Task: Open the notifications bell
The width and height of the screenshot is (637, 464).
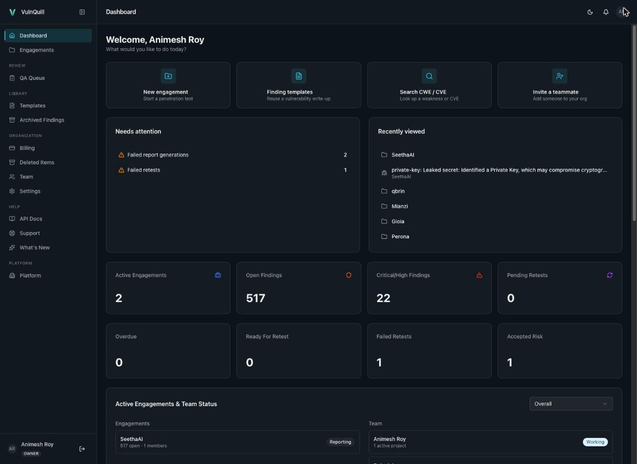Action: coord(606,12)
